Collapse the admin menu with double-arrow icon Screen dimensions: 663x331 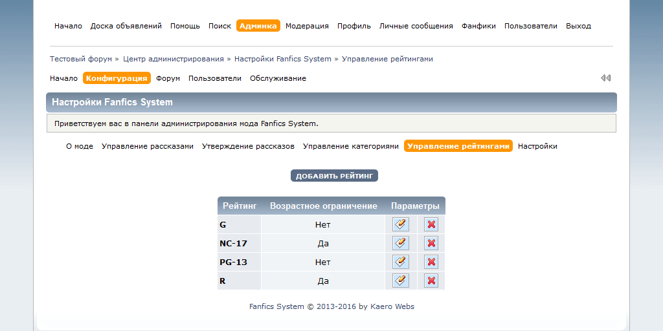click(605, 78)
